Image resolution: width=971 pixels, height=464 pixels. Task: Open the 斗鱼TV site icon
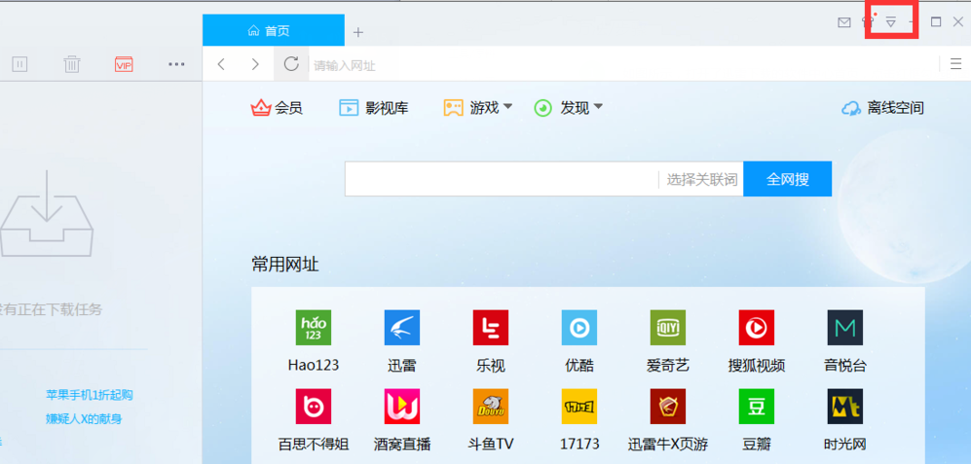(x=491, y=406)
